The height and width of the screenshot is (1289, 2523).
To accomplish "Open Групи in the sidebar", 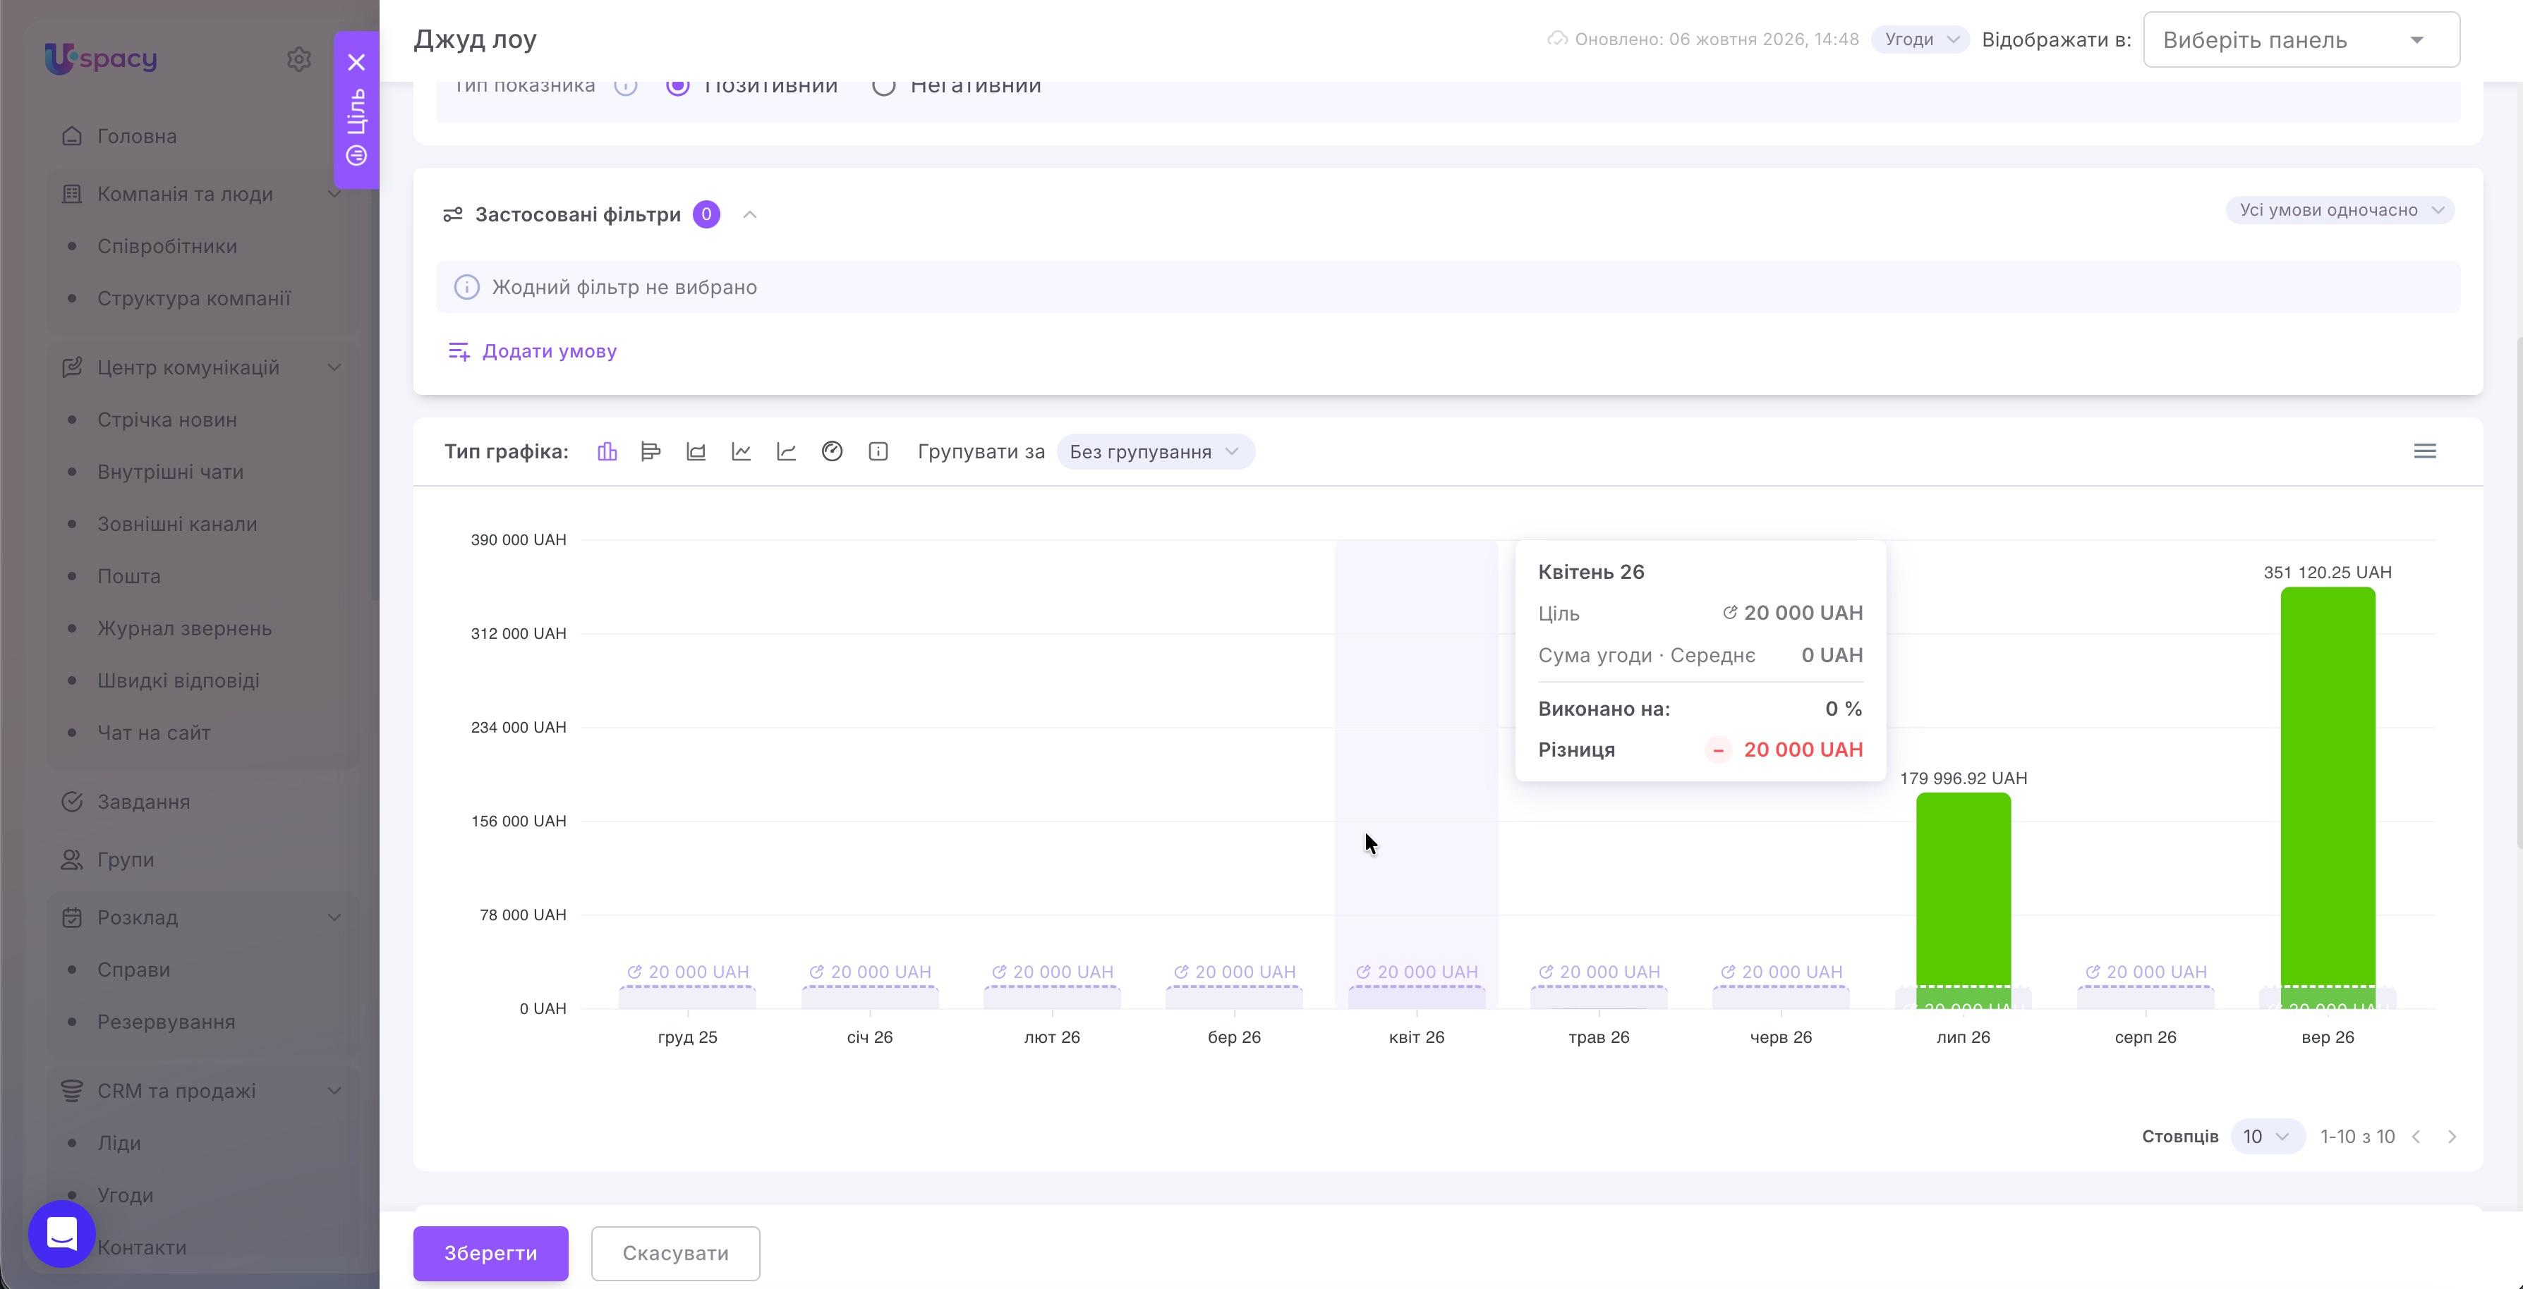I will point(126,860).
